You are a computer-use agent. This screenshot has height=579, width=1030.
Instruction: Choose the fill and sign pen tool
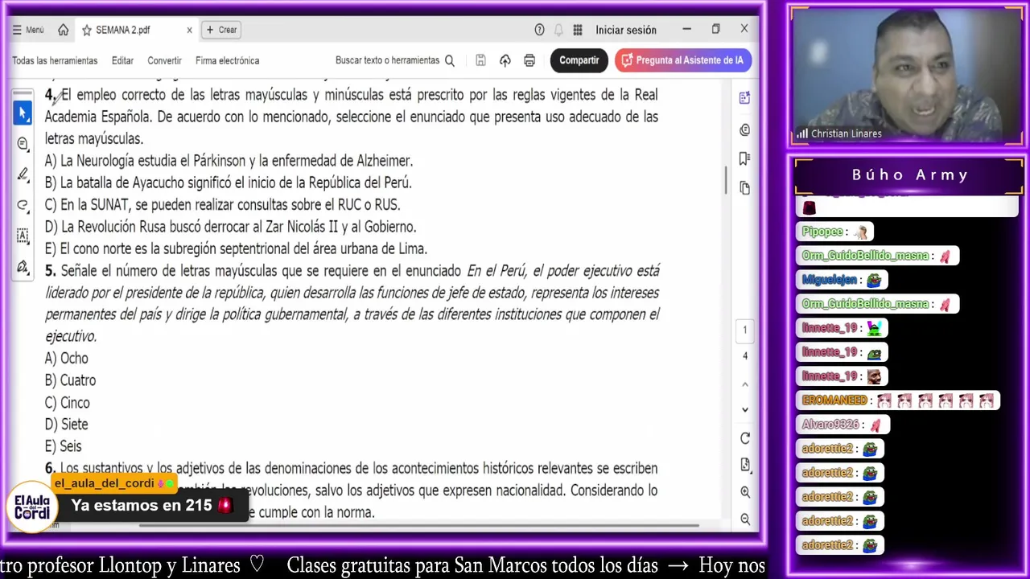(23, 267)
